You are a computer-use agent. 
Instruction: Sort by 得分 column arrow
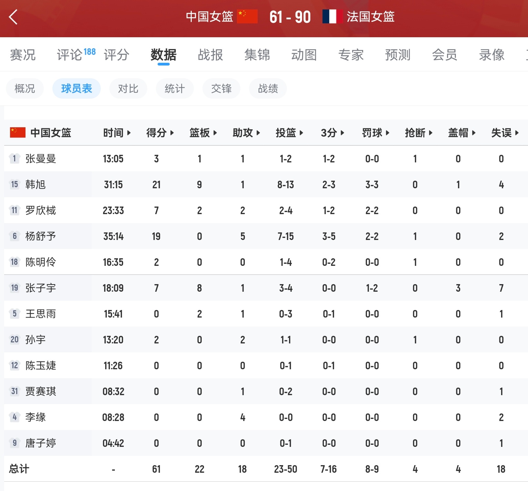pyautogui.click(x=172, y=133)
